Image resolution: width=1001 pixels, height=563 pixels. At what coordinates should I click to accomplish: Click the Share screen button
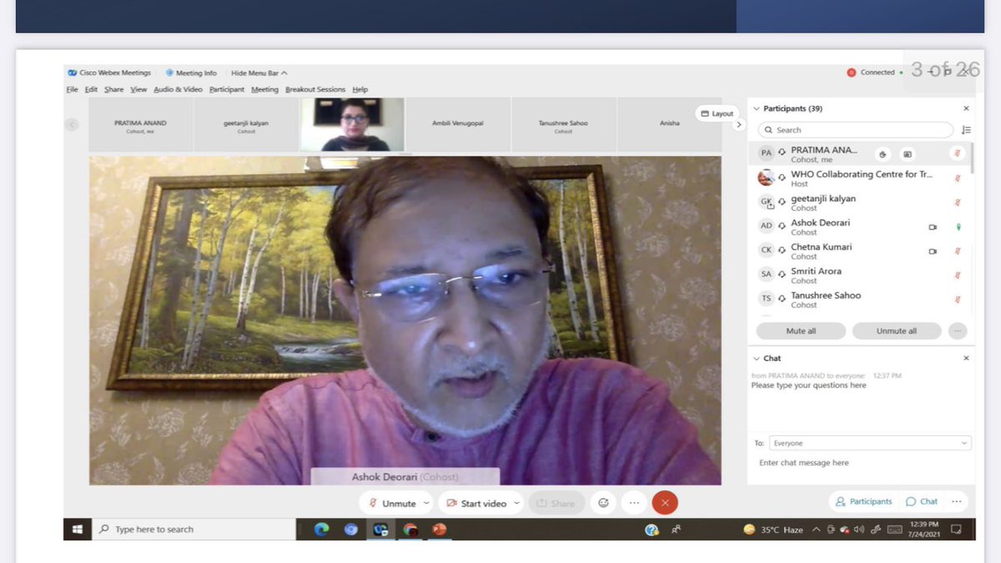(x=556, y=503)
